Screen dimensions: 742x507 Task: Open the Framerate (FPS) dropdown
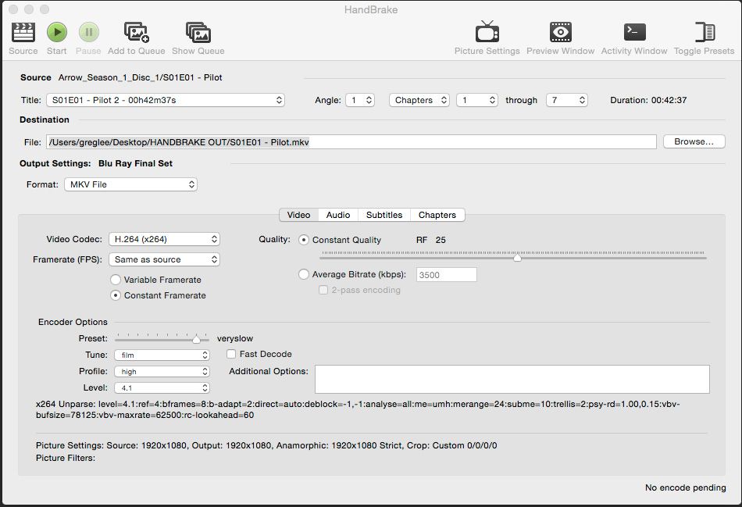164,259
